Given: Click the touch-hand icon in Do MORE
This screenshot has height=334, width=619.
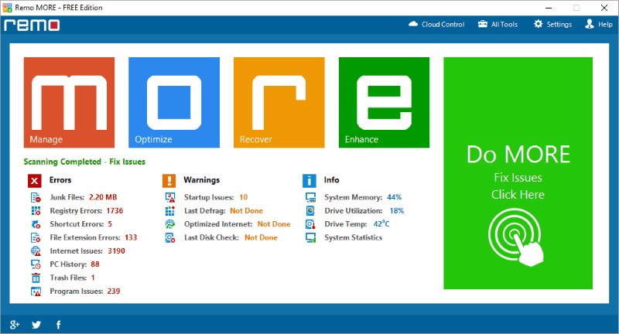Looking at the screenshot, I should (x=516, y=237).
